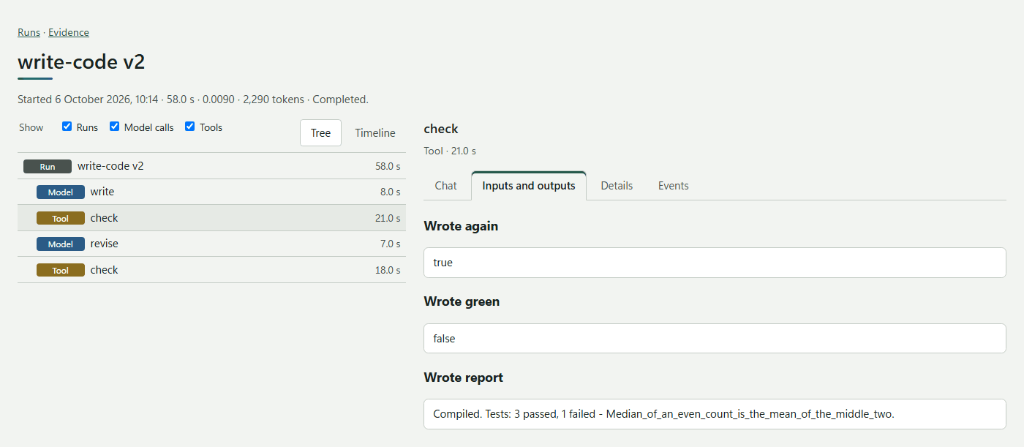
Task: Open the Evidence breadcrumb link
Action: (x=69, y=32)
